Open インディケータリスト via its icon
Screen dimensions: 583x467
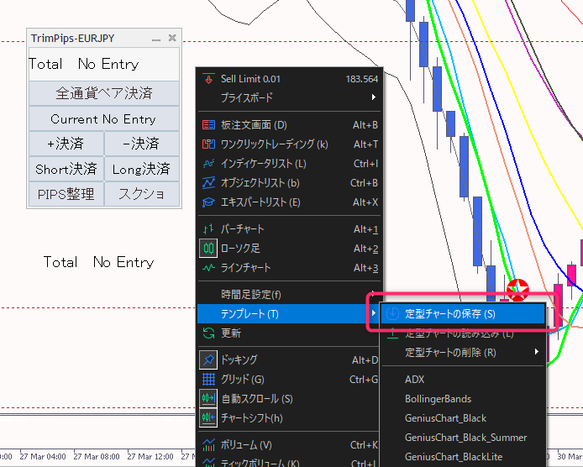[x=208, y=164]
